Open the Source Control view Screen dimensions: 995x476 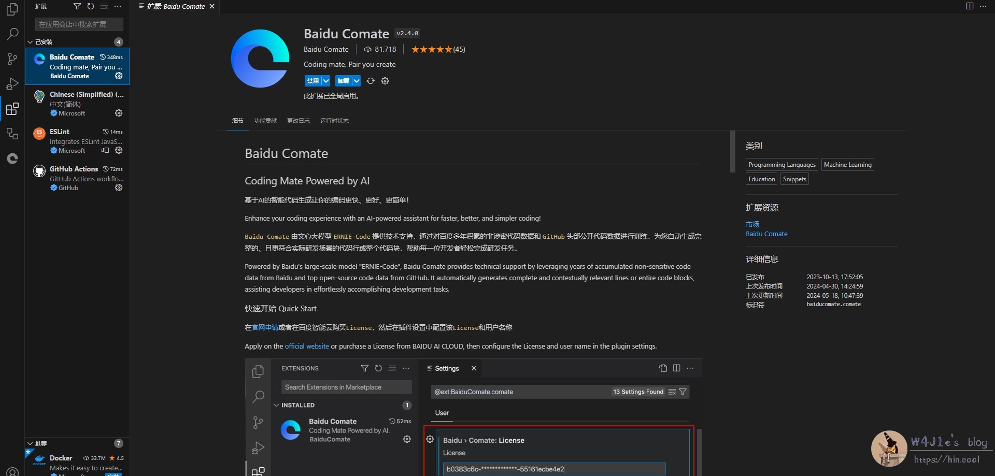pos(12,59)
